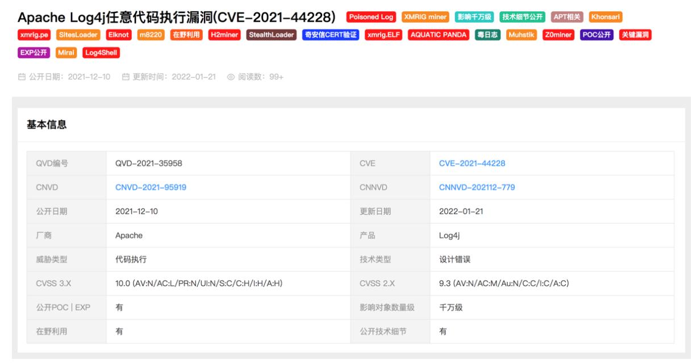Click the 产品 label cell
Screen dimensions: 696x364
point(390,235)
